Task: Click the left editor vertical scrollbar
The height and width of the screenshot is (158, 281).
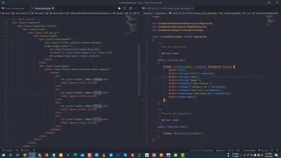Action: click(139, 70)
